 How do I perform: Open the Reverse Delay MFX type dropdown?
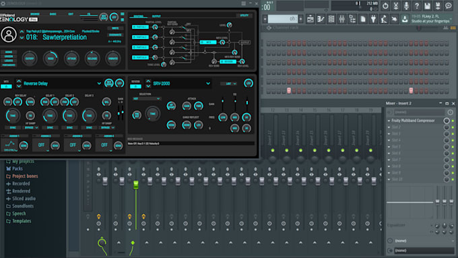tap(99, 84)
